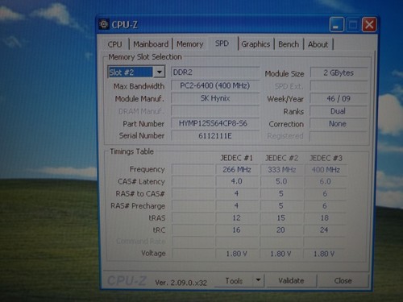This screenshot has width=403, height=302.
Task: Open the Bench tab
Action: 289,44
